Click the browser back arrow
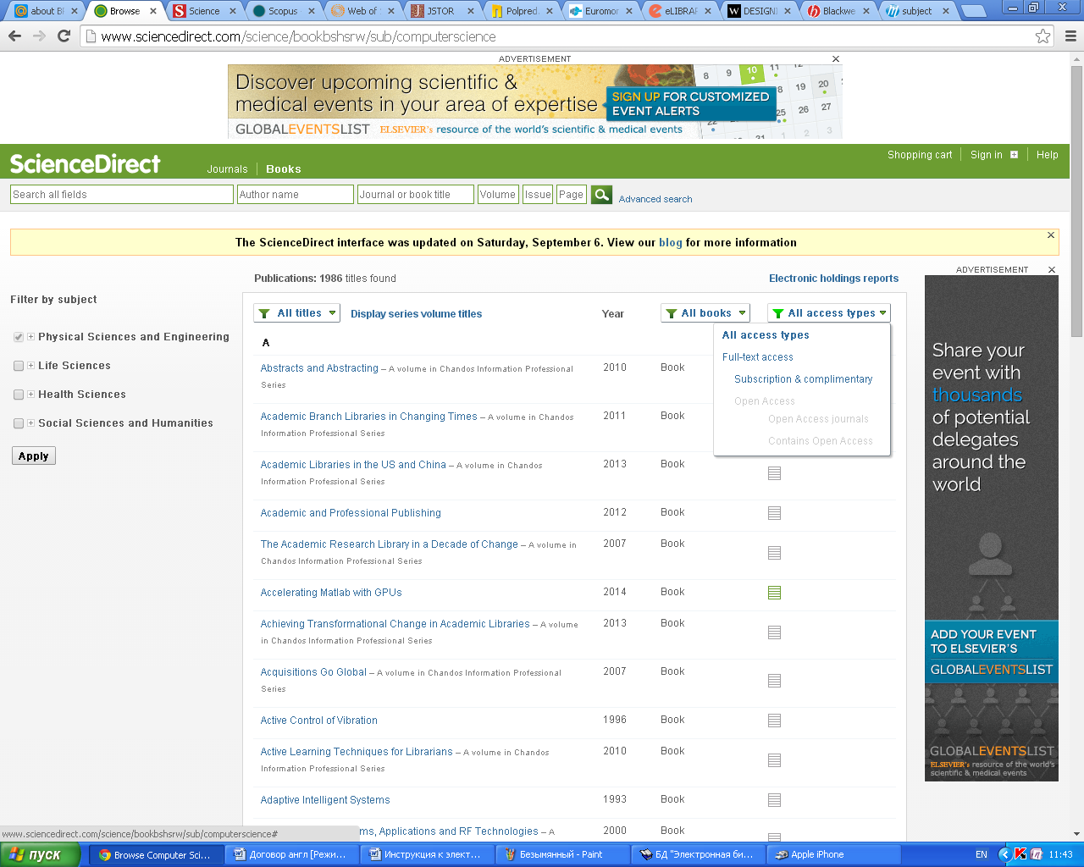 pyautogui.click(x=14, y=36)
